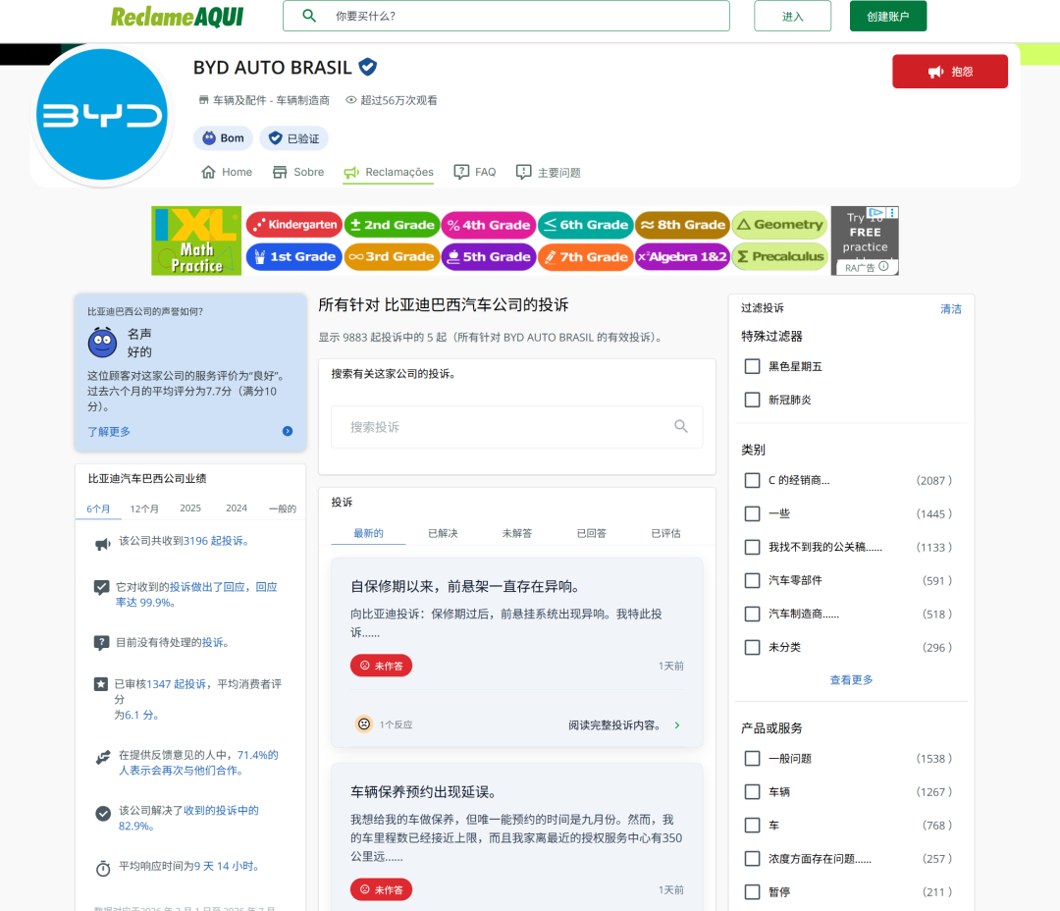Viewport: 1060px width, 911px height.
Task: Click the magnifier icon in complaint search box
Action: [x=681, y=426]
